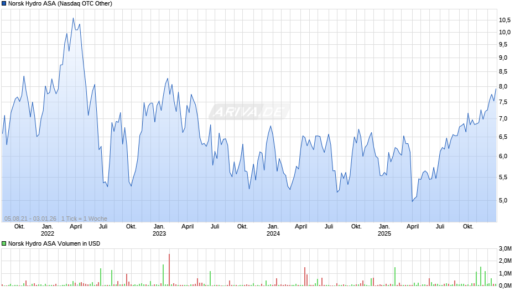Click the 7,5 price axis label
520x291 pixels.
tap(503, 102)
